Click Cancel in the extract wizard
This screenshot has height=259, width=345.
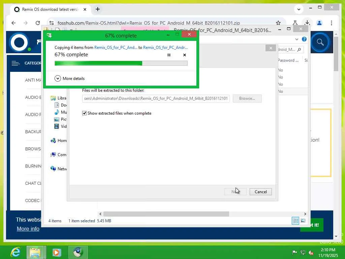tap(261, 192)
